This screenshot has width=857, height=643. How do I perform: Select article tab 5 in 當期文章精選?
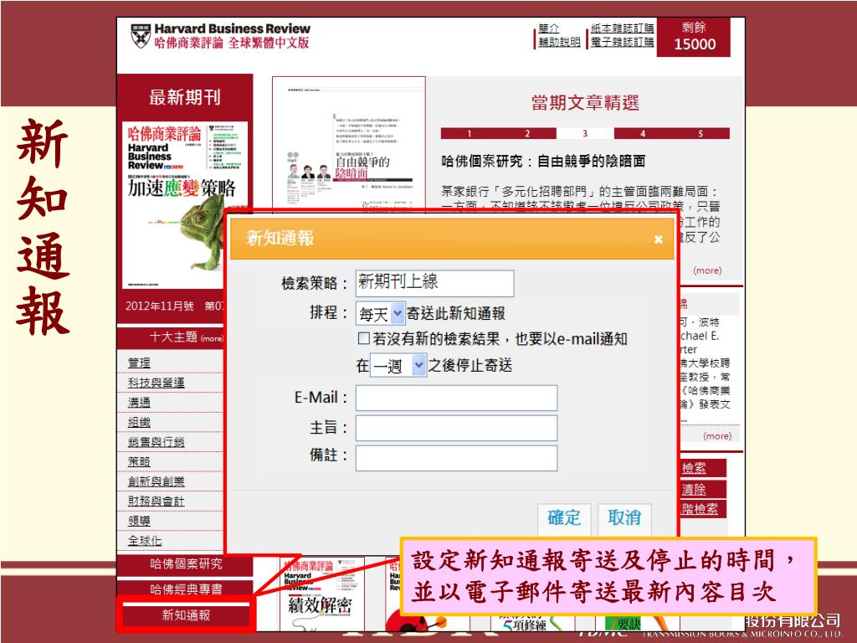pos(700,133)
